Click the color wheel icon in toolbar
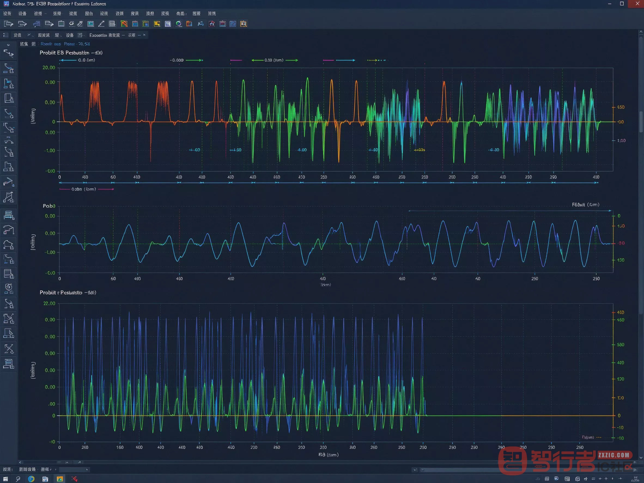644x483 pixels. tap(179, 24)
